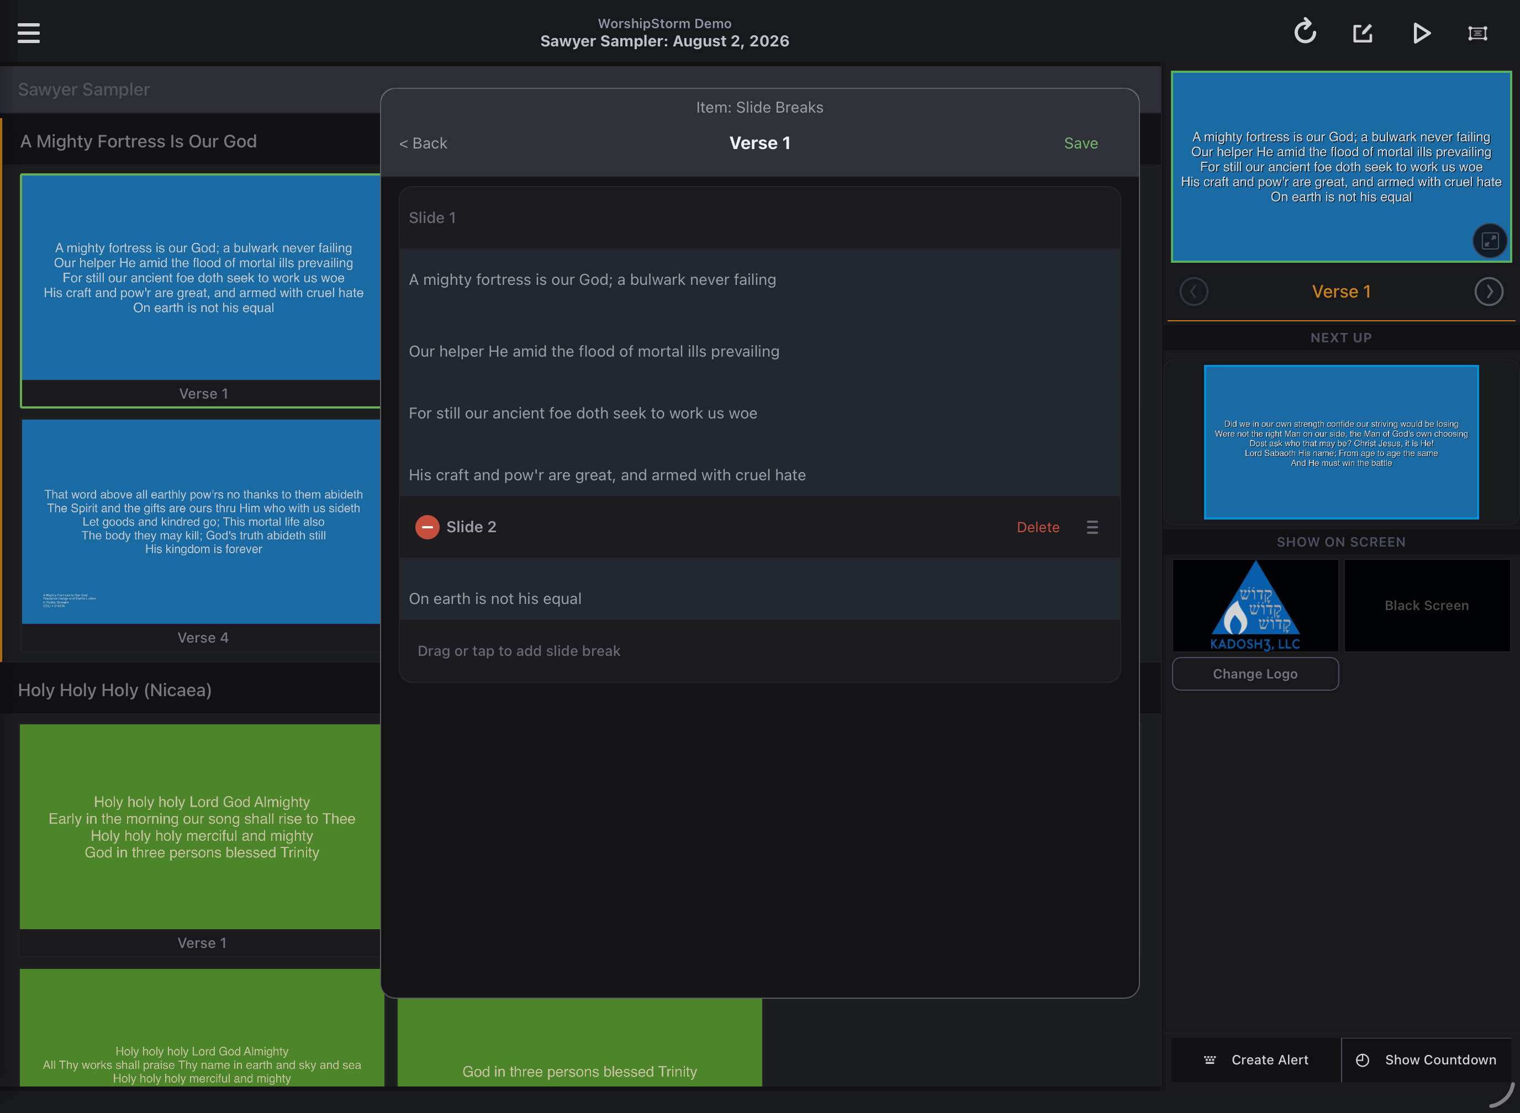Screen dimensions: 1520x1113
Task: Click the stage display icon in top bar
Action: point(1477,33)
